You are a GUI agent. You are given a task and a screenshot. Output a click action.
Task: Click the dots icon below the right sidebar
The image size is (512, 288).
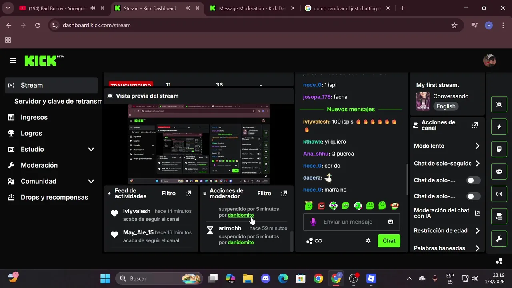(499, 261)
